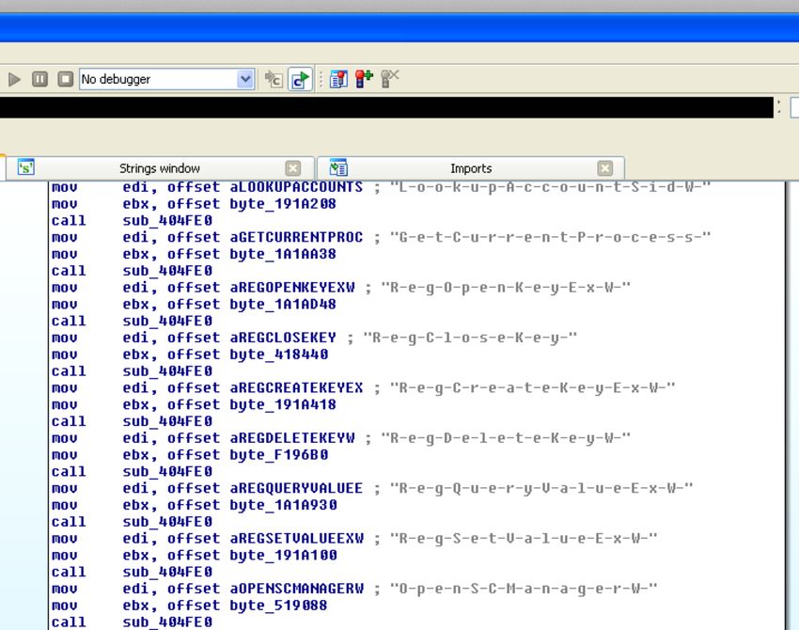
Task: Click the aLOOKUPACCOUNTS offset label
Action: 296,187
